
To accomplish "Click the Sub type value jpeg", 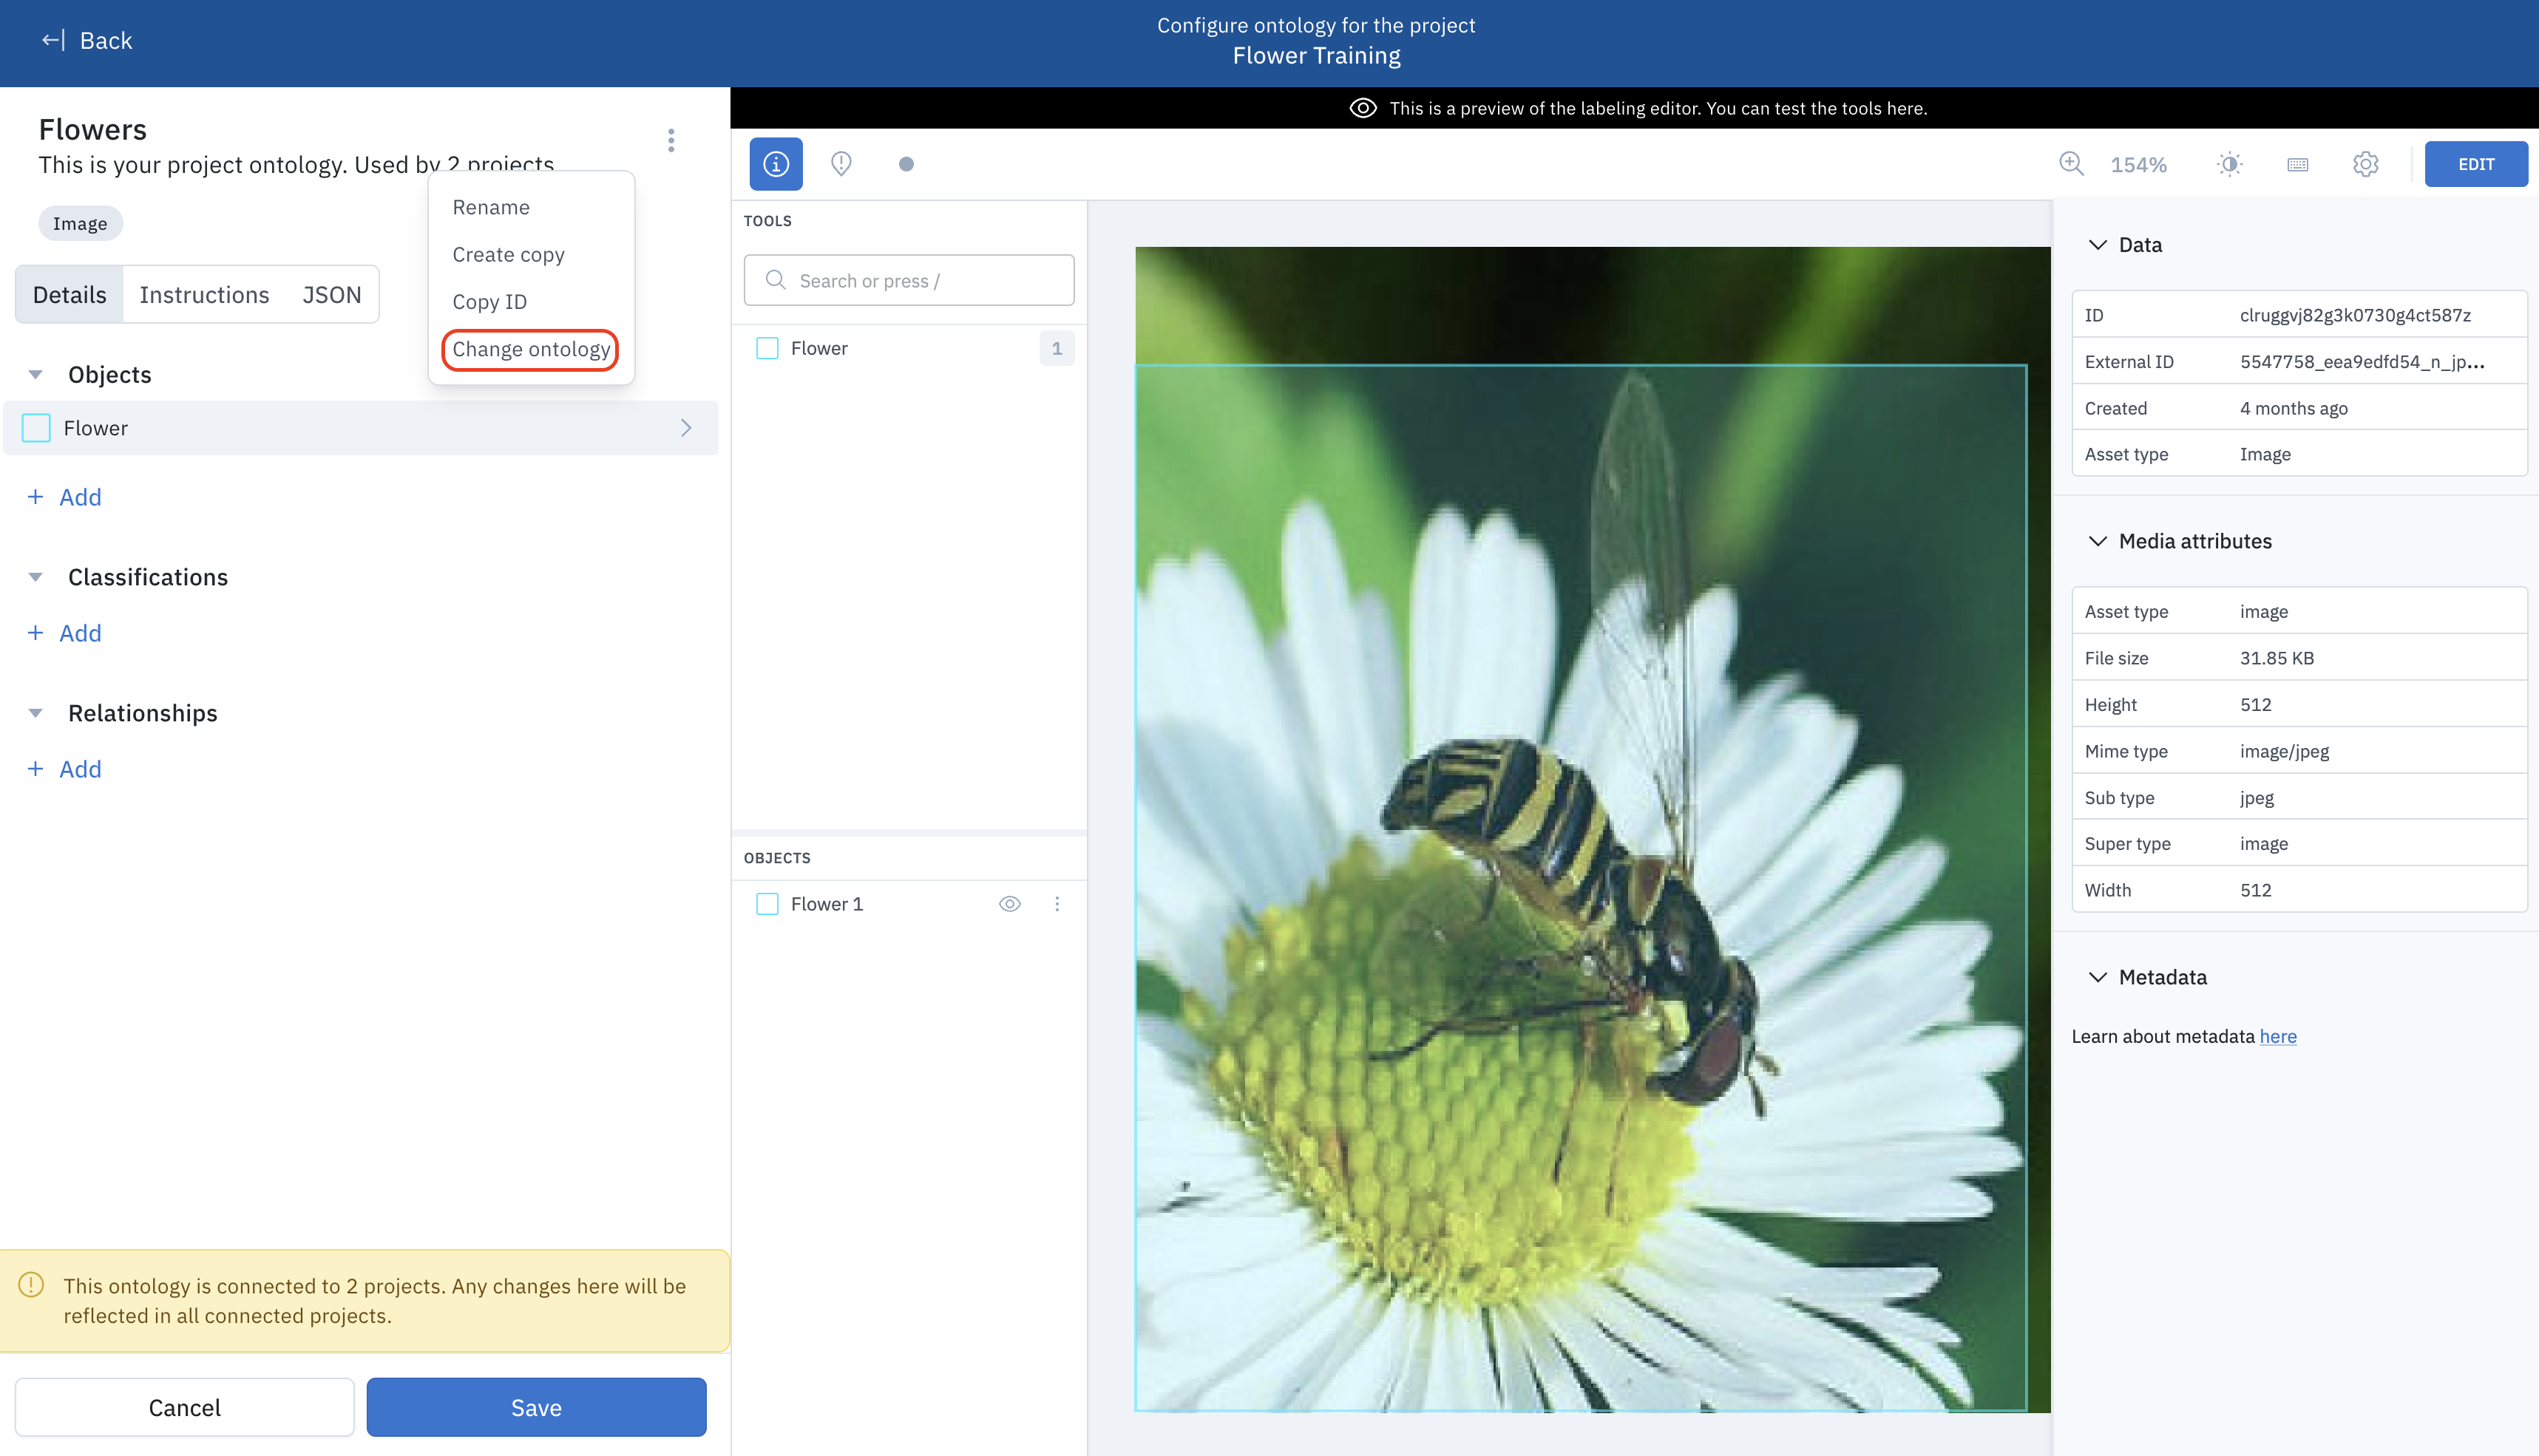I will click(x=2256, y=798).
